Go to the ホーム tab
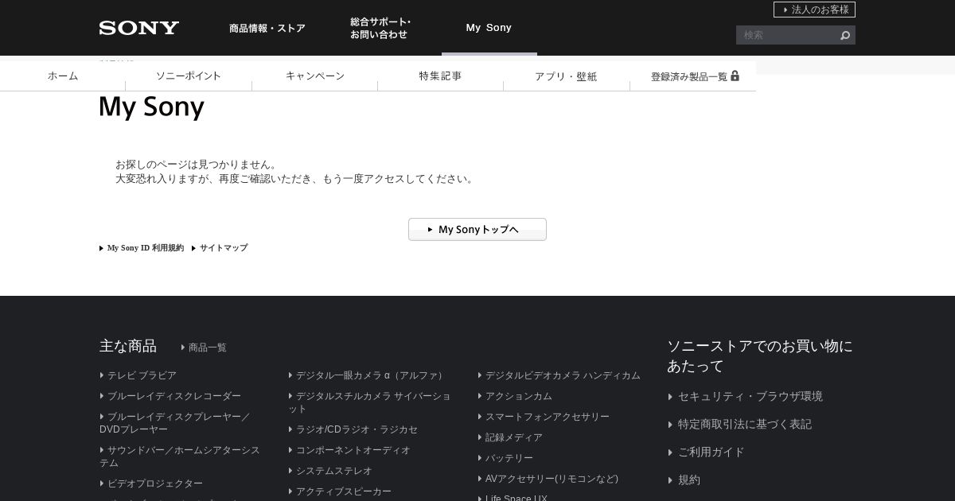The image size is (955, 501). pos(63,76)
